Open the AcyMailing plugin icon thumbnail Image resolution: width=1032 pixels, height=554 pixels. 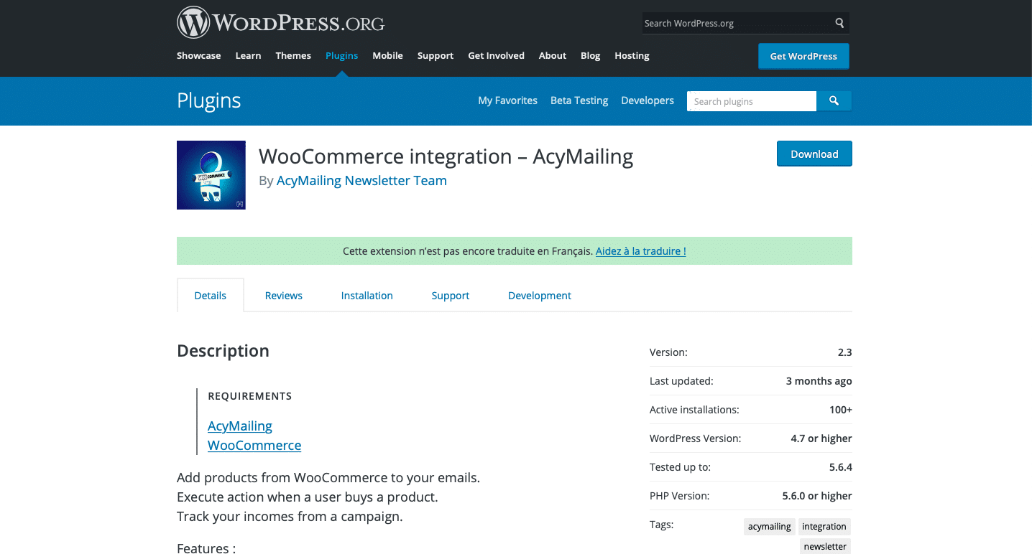point(211,175)
